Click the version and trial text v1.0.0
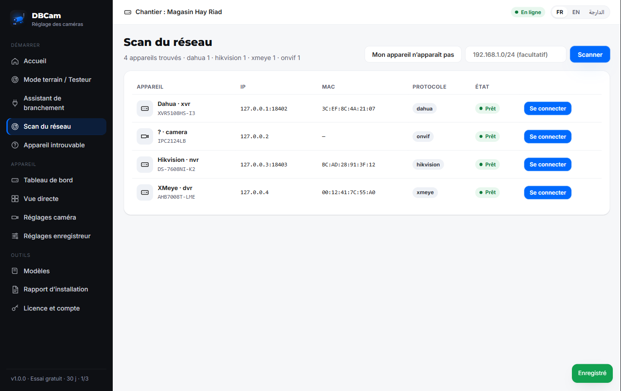Screen dimensions: 621x391 click(x=50, y=379)
